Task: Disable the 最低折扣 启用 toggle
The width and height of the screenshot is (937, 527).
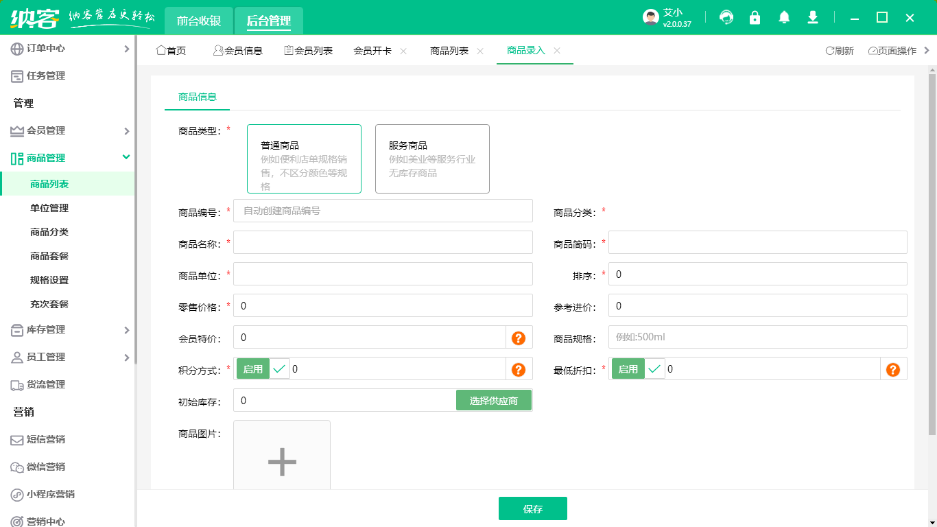Action: pos(627,368)
